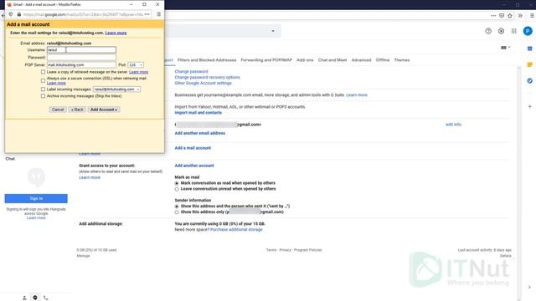Open Advanced settings tab
Viewport: 536px width, 301px height.
361,60
